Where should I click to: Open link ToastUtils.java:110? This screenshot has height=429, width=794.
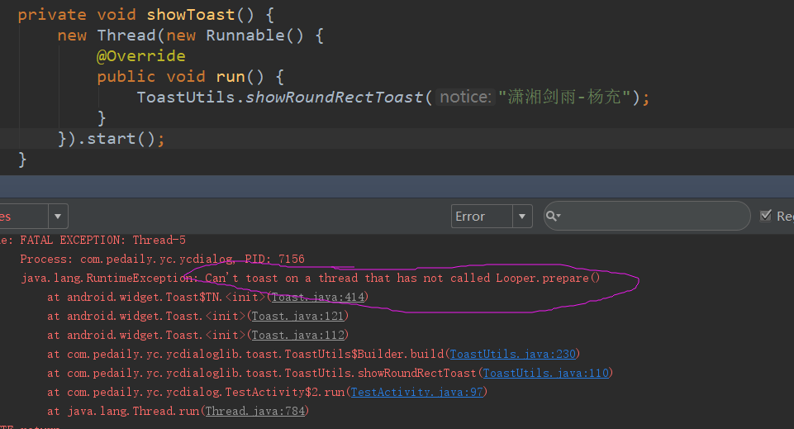(545, 374)
